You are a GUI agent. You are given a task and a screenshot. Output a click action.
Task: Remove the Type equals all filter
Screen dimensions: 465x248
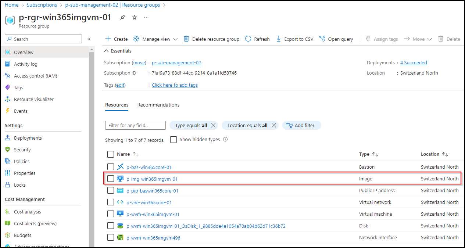213,125
